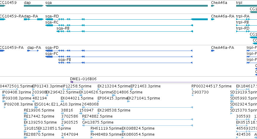Select the CheA46a gene arrow
Image resolution: width=257 pixels, height=139 pixels.
pyautogui.click(x=213, y=6)
